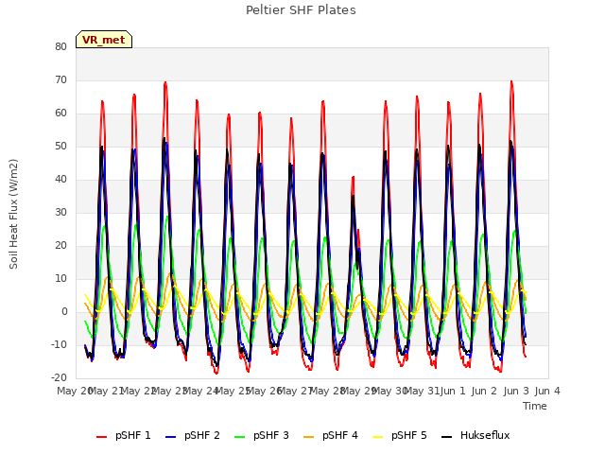Viewport: 605px width, 454px height.
Task: Click the red peak near 70 on May 22
Action: coord(165,82)
